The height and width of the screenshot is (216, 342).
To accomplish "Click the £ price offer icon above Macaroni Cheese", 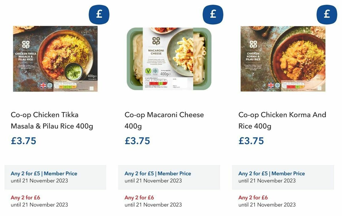I will tap(213, 14).
